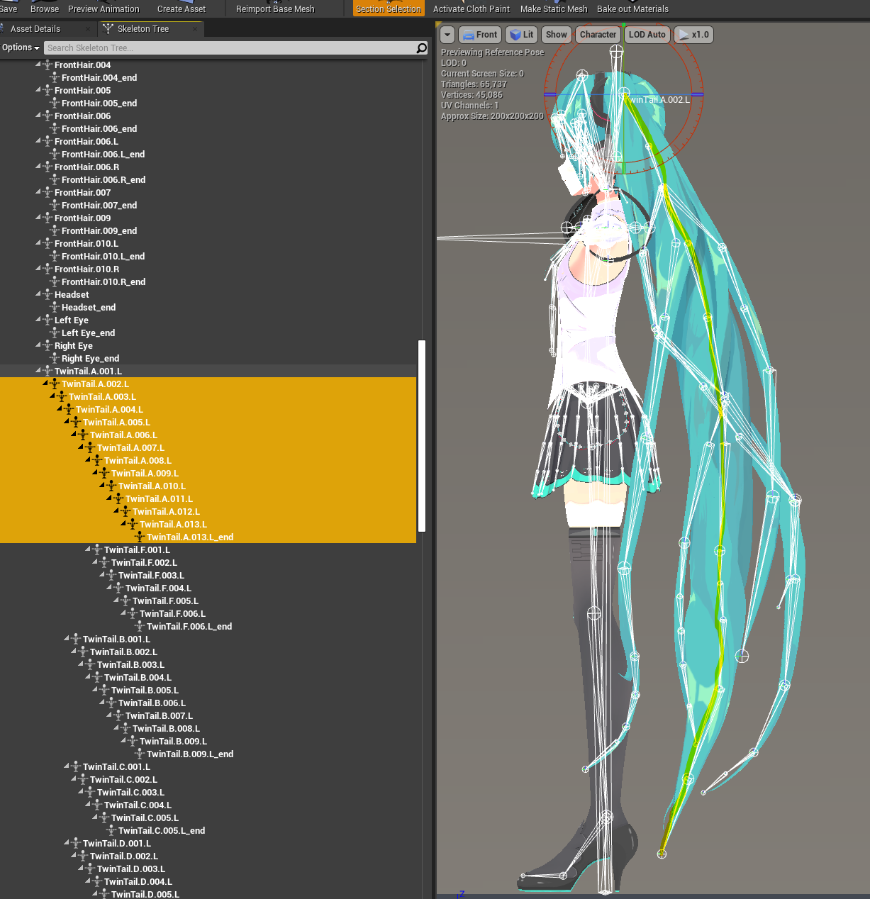Screen dimensions: 870x899
Task: Open the viewport options arrow menu
Action: click(x=447, y=35)
